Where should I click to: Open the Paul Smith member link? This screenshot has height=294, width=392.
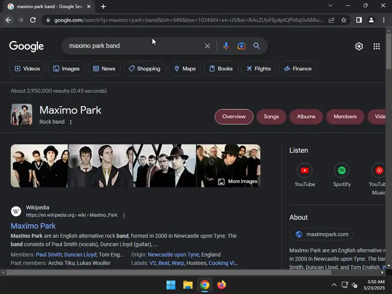(x=49, y=255)
